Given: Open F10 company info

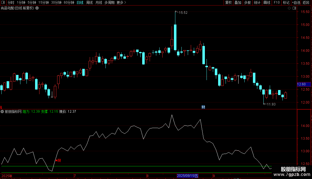Looking at the screenshot, I should point(277,2).
